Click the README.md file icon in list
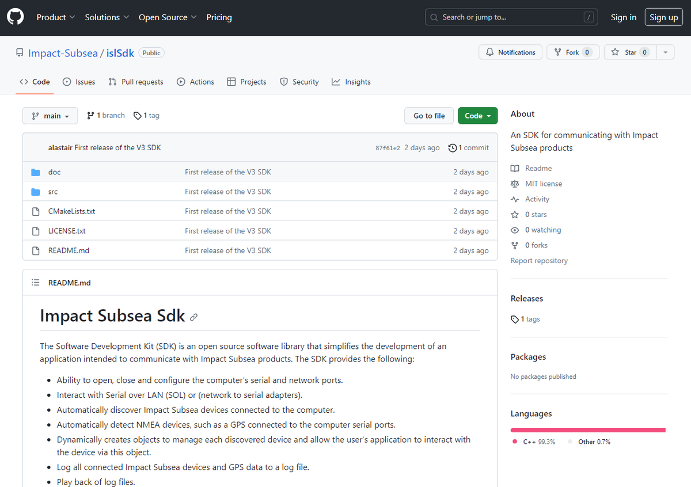The image size is (691, 487). point(36,250)
